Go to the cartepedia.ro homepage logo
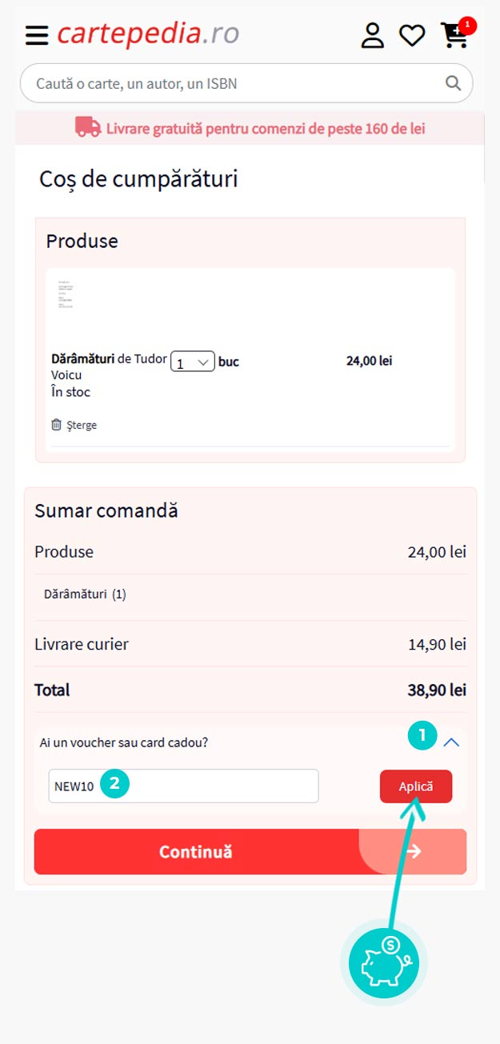Screen dimensions: 500x1044 (148, 34)
